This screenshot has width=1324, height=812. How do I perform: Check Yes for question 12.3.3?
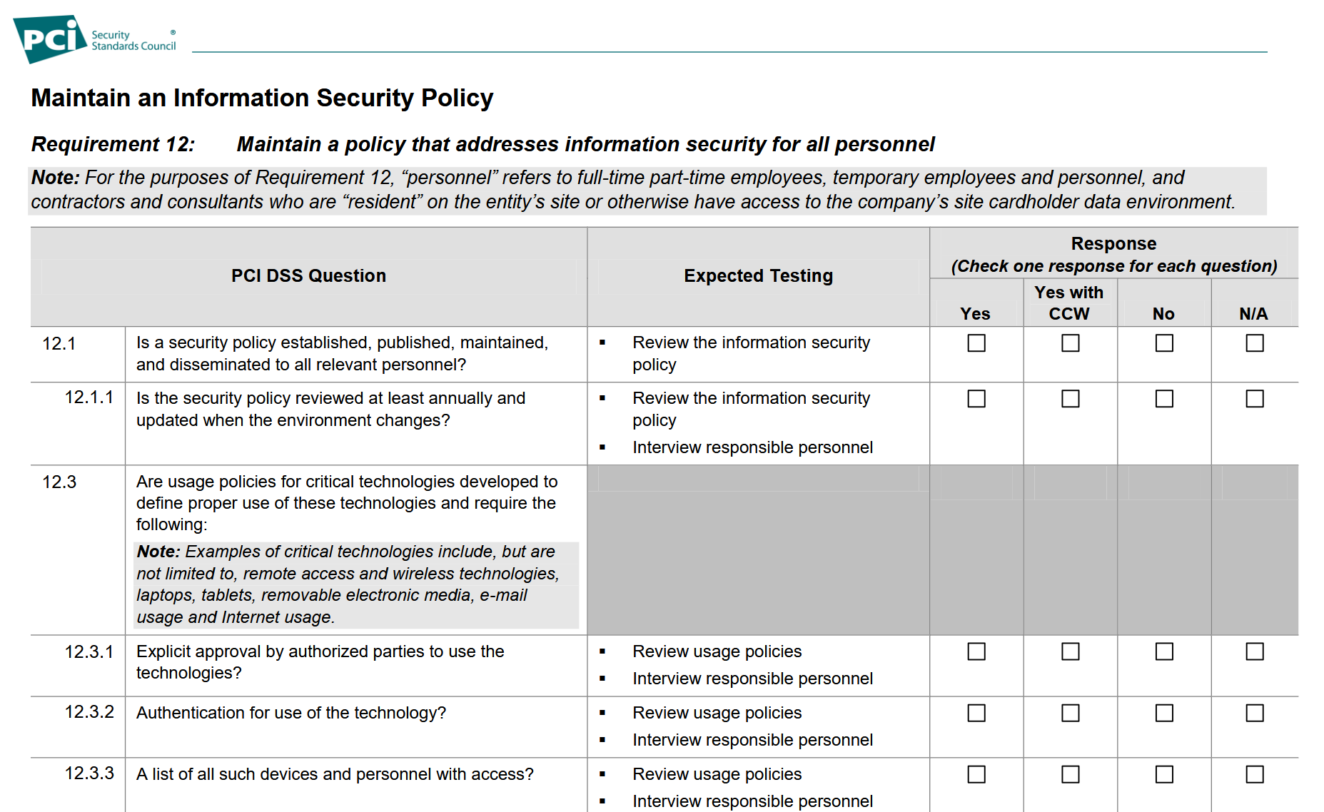pyautogui.click(x=976, y=774)
